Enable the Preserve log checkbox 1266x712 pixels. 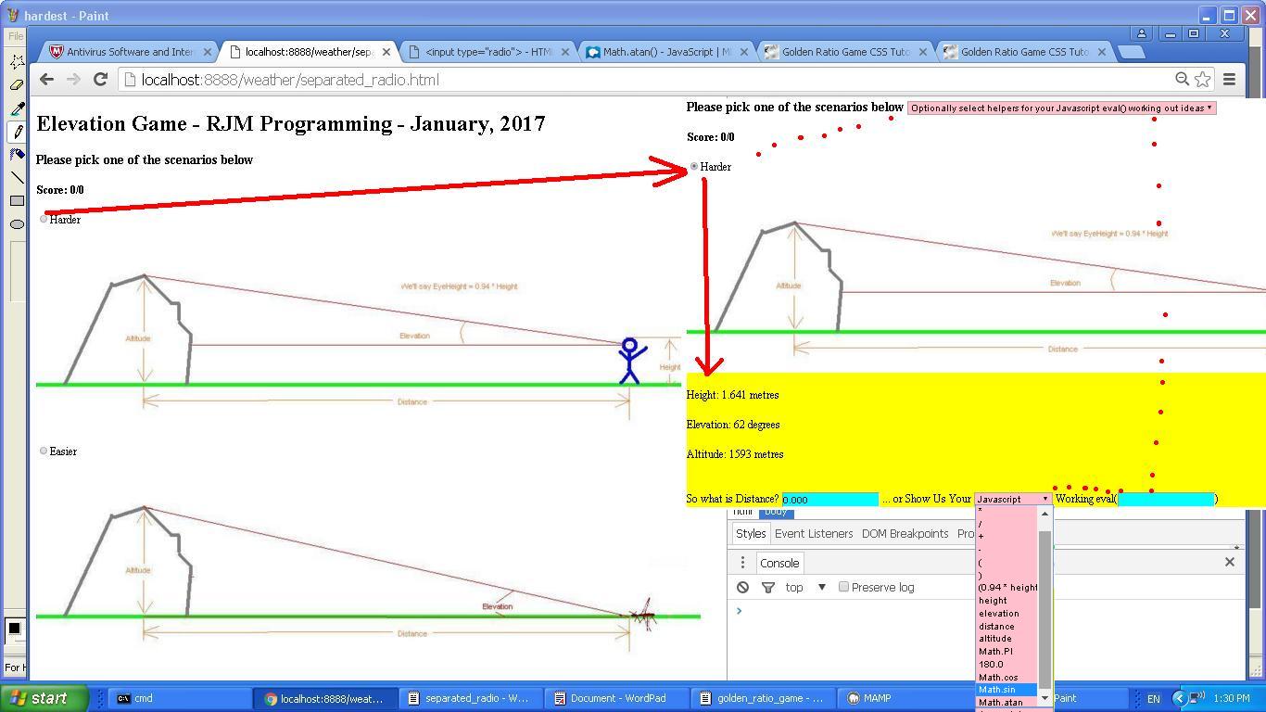click(x=843, y=587)
